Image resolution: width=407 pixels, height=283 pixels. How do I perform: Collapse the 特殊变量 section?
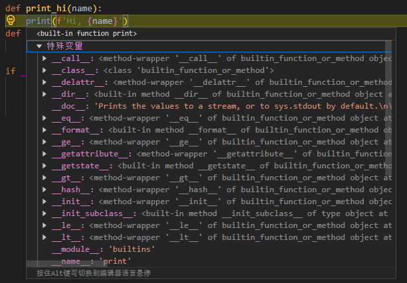[x=39, y=46]
